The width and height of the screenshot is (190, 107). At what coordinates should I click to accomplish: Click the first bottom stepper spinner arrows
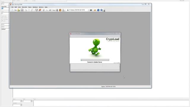(x=21, y=101)
